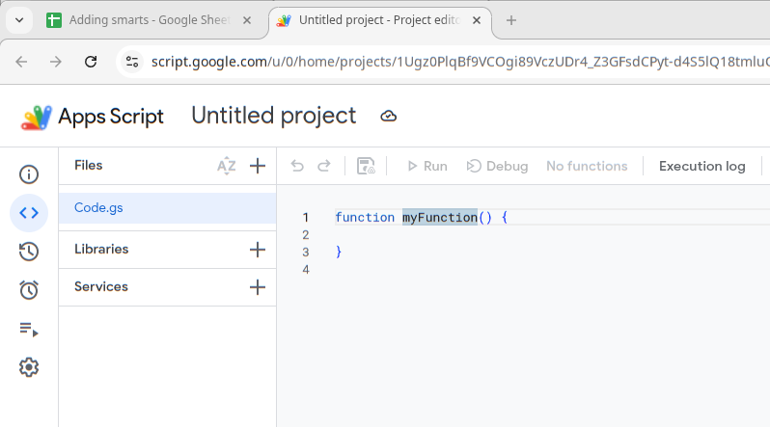View site information icon in address bar
This screenshot has width=770, height=427.
coord(132,62)
